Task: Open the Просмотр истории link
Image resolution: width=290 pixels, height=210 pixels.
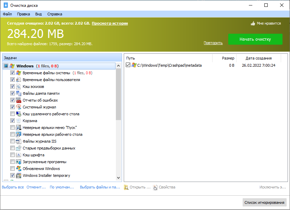Action: pyautogui.click(x=110, y=23)
